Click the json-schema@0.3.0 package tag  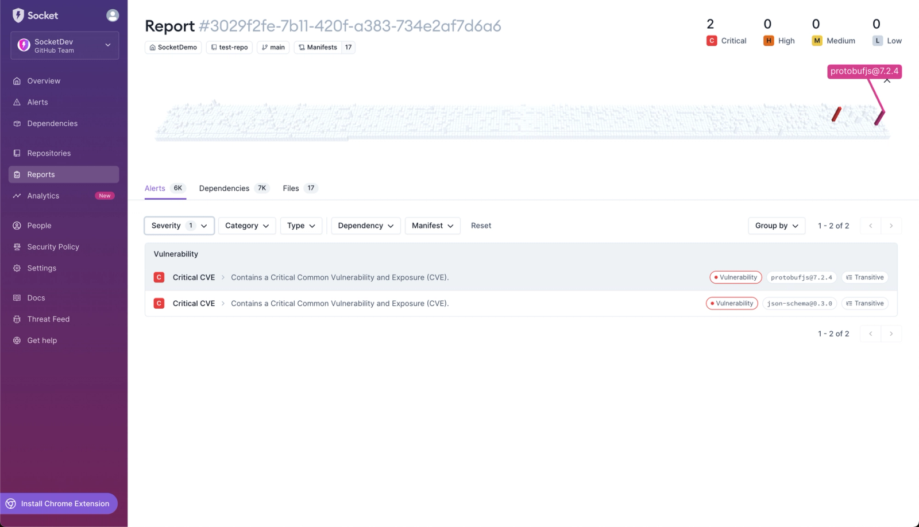tap(800, 304)
